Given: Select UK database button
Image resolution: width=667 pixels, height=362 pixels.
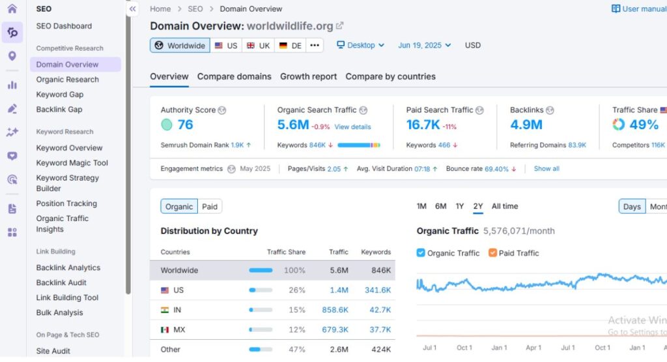Looking at the screenshot, I should coord(258,46).
